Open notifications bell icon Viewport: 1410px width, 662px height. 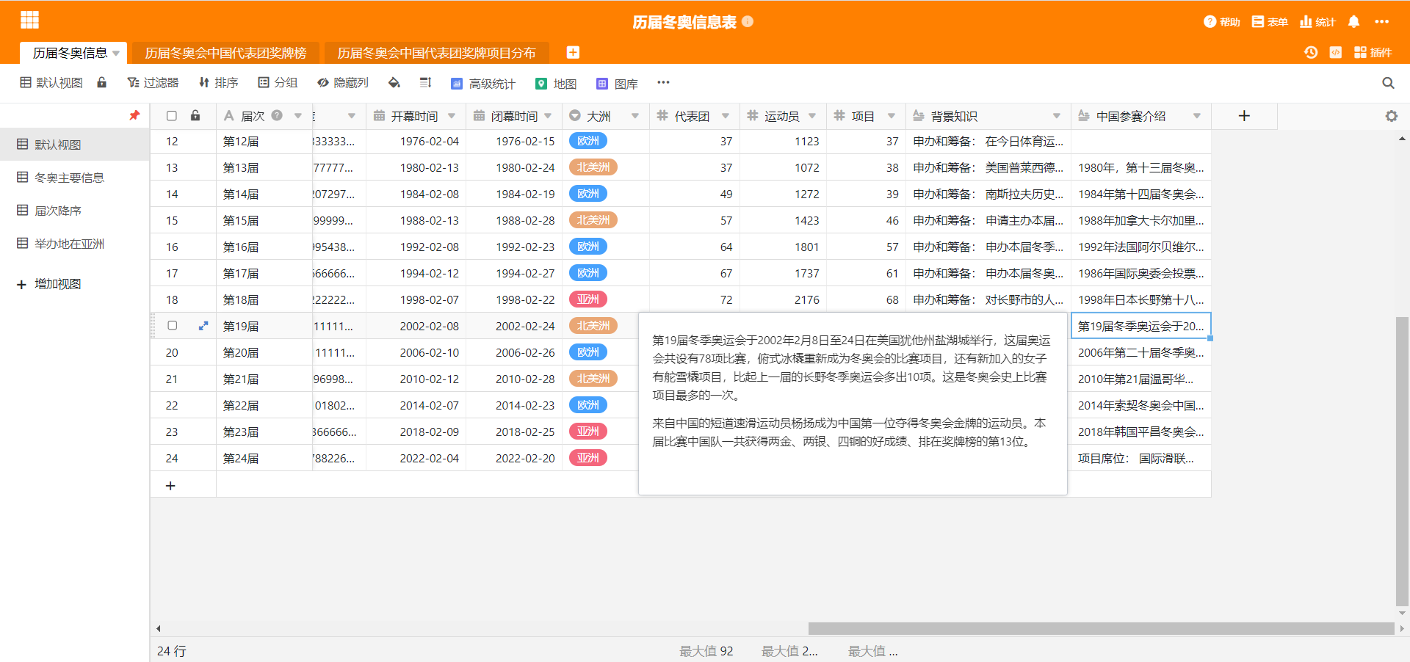point(1354,22)
